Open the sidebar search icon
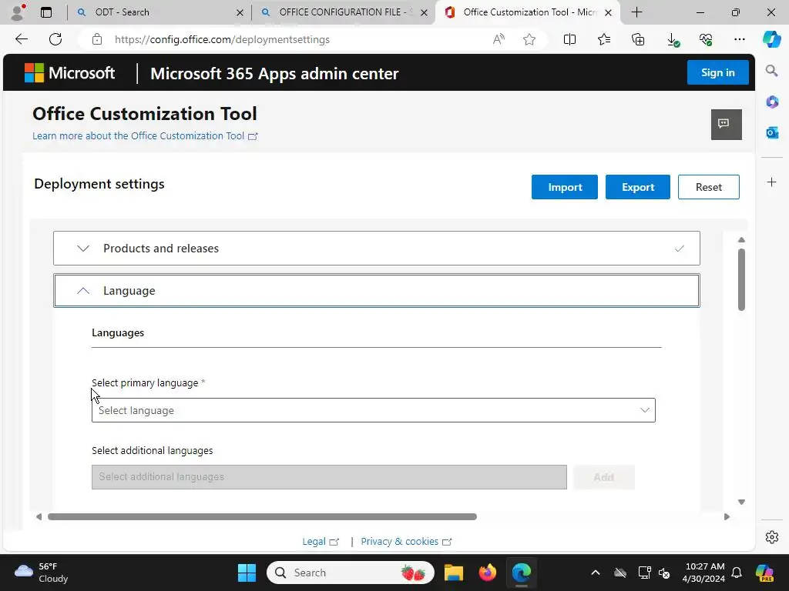This screenshot has width=789, height=591. pyautogui.click(x=771, y=71)
